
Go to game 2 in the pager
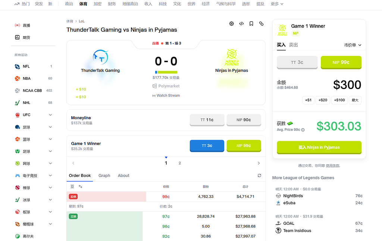(180, 163)
